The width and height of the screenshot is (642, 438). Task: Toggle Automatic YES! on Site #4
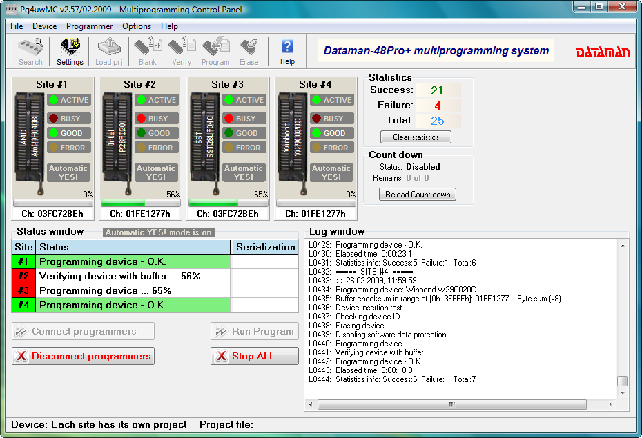[x=332, y=172]
